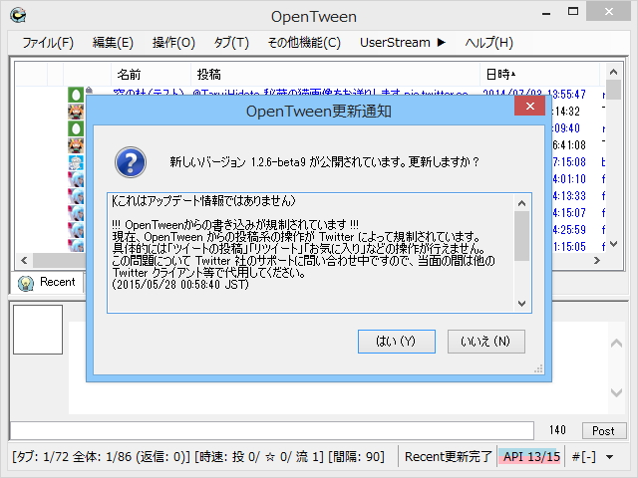Open the 編集(E) menu
The image size is (638, 478).
pyautogui.click(x=113, y=42)
